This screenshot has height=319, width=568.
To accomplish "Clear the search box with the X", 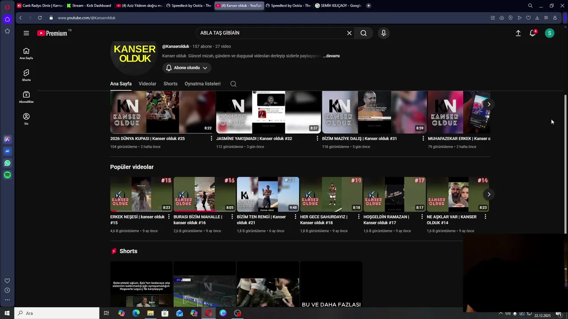I will (349, 33).
